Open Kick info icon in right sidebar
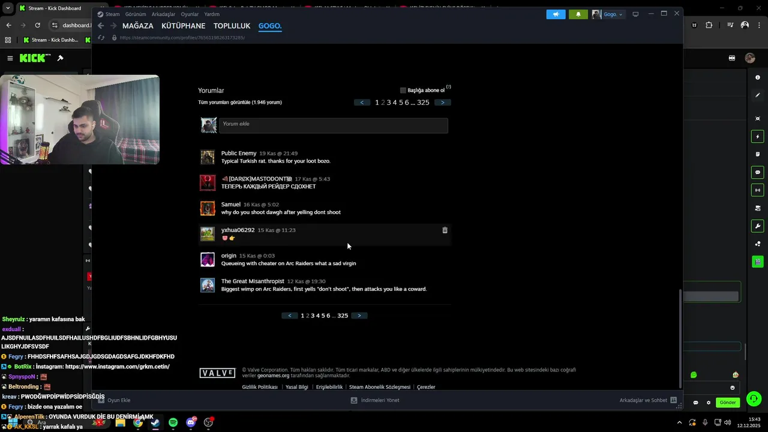768x432 pixels. point(758,77)
